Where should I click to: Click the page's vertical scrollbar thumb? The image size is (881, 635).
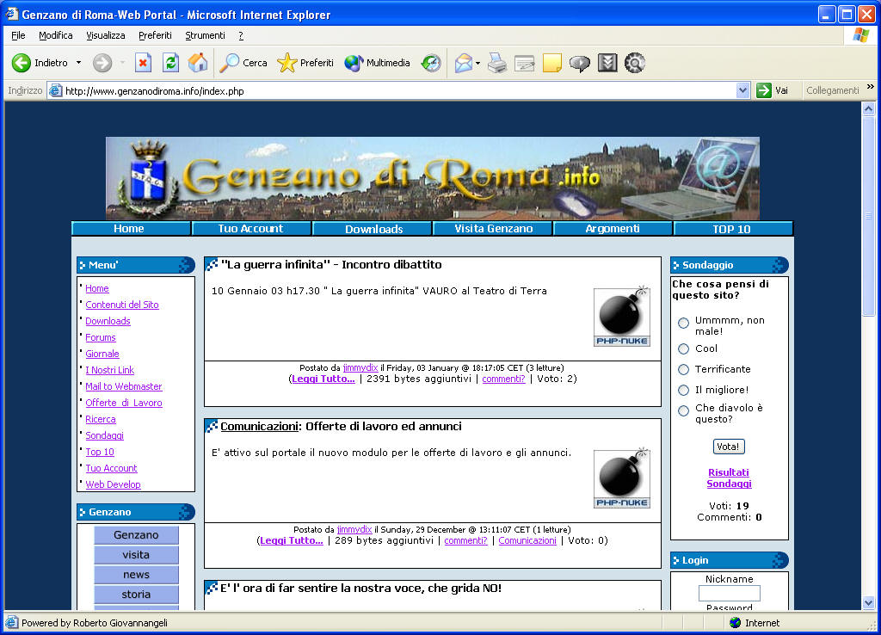coord(869,217)
